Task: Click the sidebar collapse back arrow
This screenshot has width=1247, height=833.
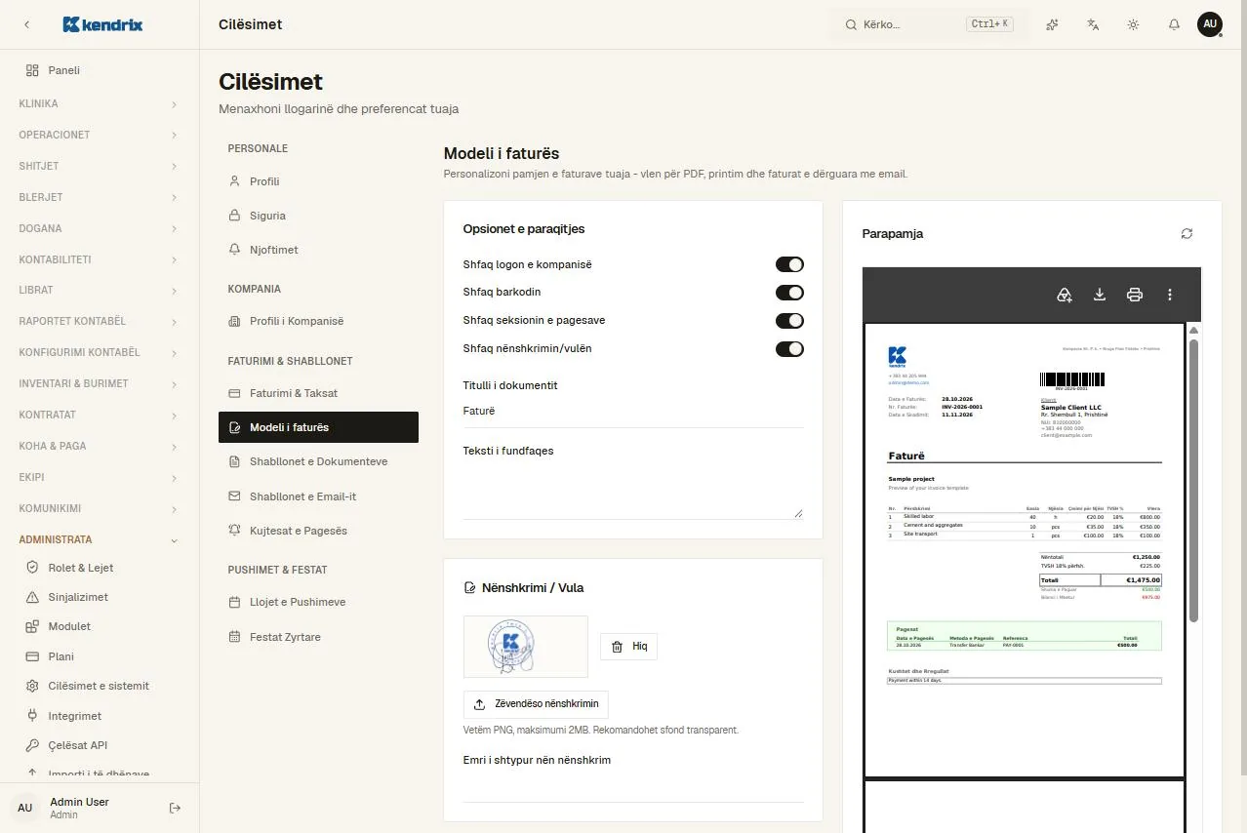Action: (26, 24)
